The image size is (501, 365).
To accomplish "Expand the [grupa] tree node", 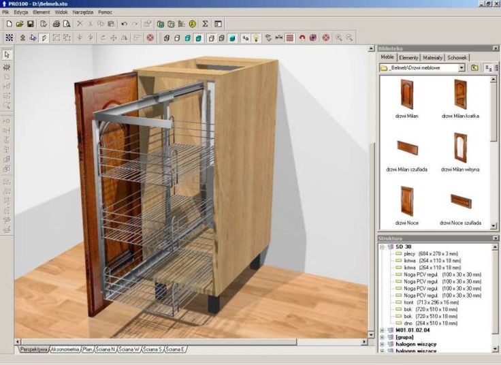I will click(x=382, y=337).
